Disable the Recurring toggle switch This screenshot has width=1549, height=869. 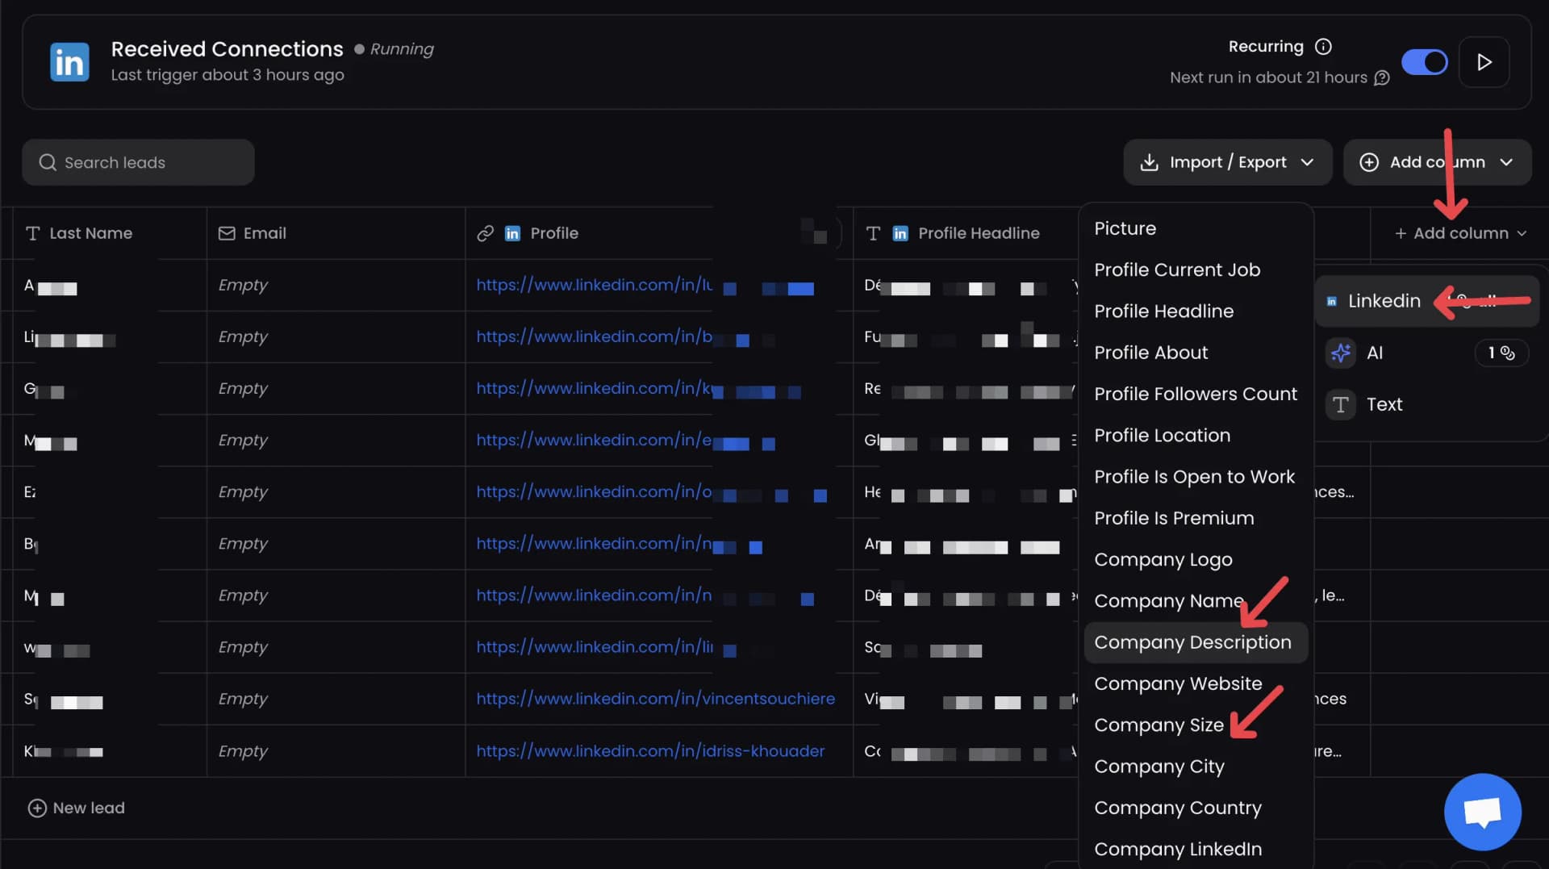click(x=1426, y=62)
